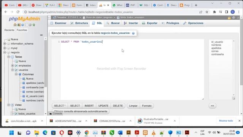Open the Privilegios tab
This screenshot has height=137, width=243.
(170, 23)
